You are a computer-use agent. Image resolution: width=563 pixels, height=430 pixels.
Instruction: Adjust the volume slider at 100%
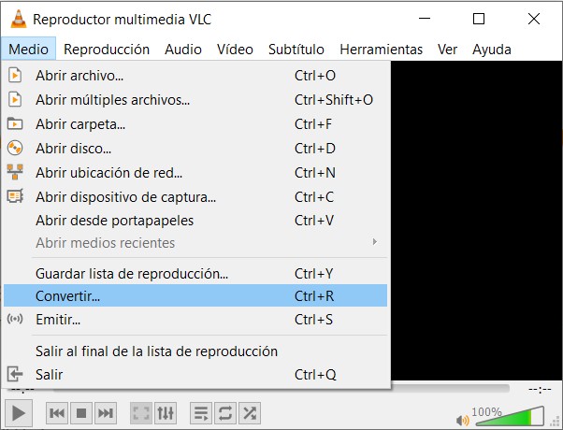[510, 416]
